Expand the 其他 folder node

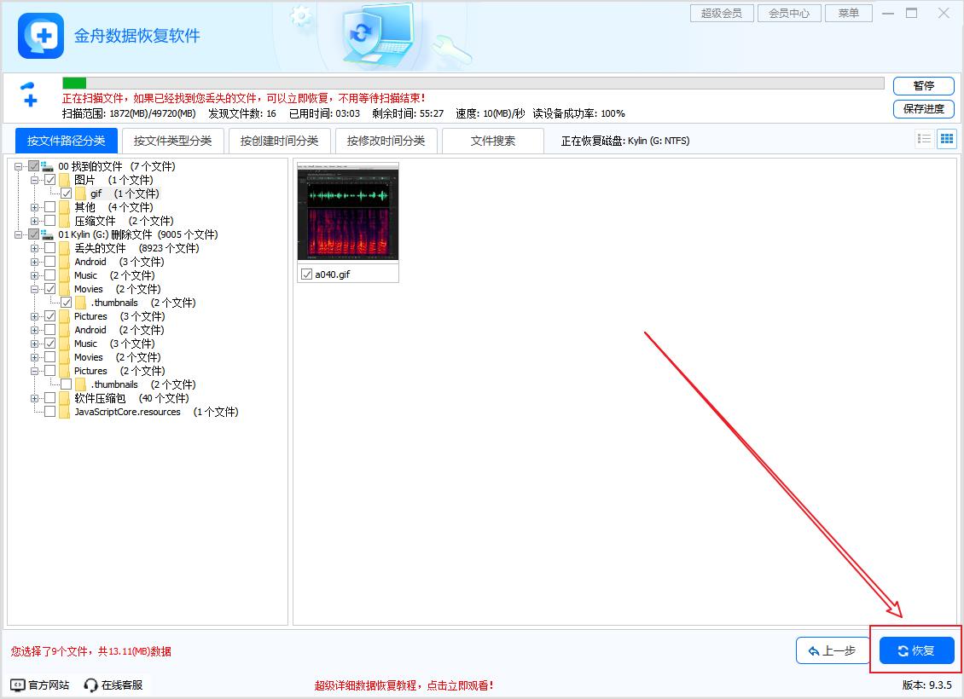(x=35, y=207)
